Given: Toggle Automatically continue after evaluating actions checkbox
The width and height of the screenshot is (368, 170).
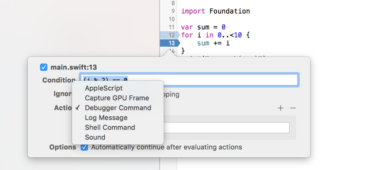Looking at the screenshot, I should (x=84, y=147).
